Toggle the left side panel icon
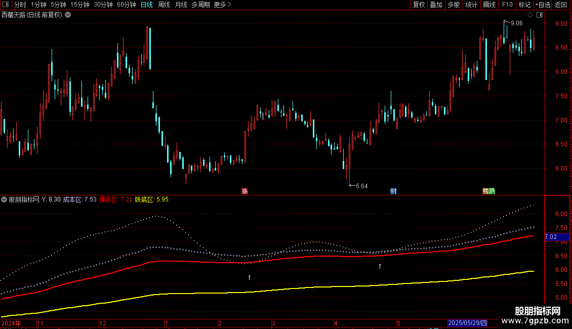 coord(6,5)
